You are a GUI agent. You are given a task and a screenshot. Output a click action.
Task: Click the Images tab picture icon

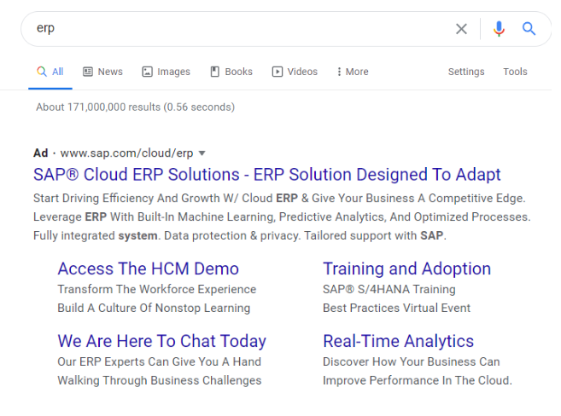pyautogui.click(x=147, y=72)
